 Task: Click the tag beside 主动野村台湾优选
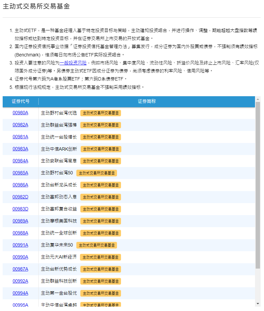(101, 113)
